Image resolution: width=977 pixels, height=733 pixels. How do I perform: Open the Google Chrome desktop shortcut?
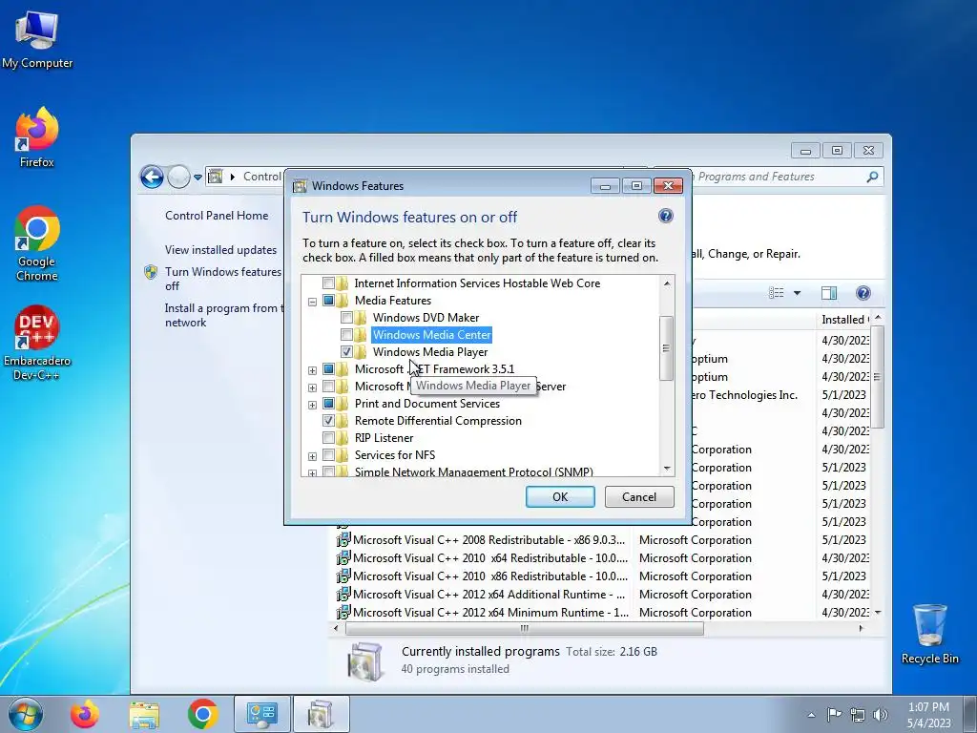[x=36, y=243]
